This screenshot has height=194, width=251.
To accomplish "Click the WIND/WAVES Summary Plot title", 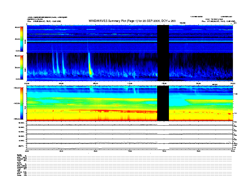I will (x=132, y=21).
